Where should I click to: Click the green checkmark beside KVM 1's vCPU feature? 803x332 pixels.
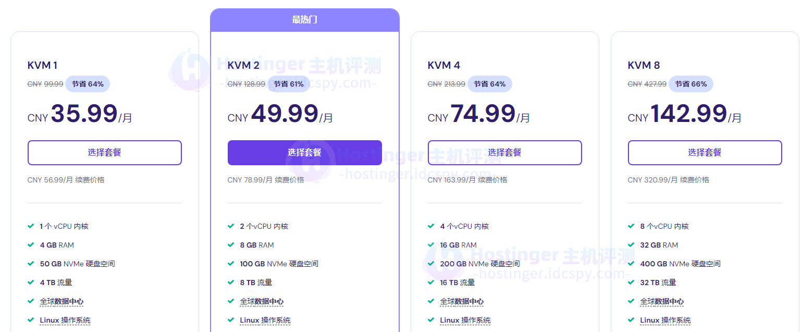30,226
